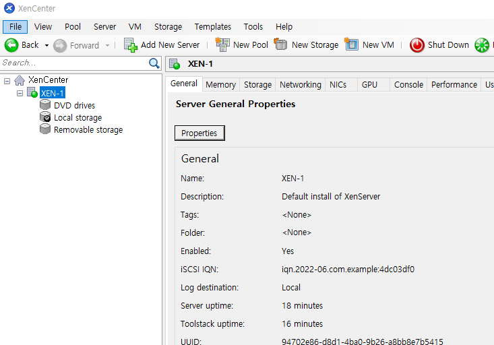Click the XenCenter home icon in tree
Image resolution: width=494 pixels, height=345 pixels.
[20, 80]
